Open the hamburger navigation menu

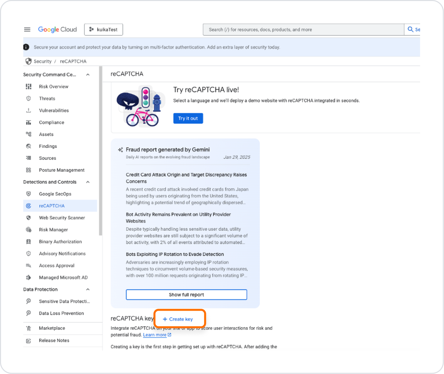(x=27, y=30)
